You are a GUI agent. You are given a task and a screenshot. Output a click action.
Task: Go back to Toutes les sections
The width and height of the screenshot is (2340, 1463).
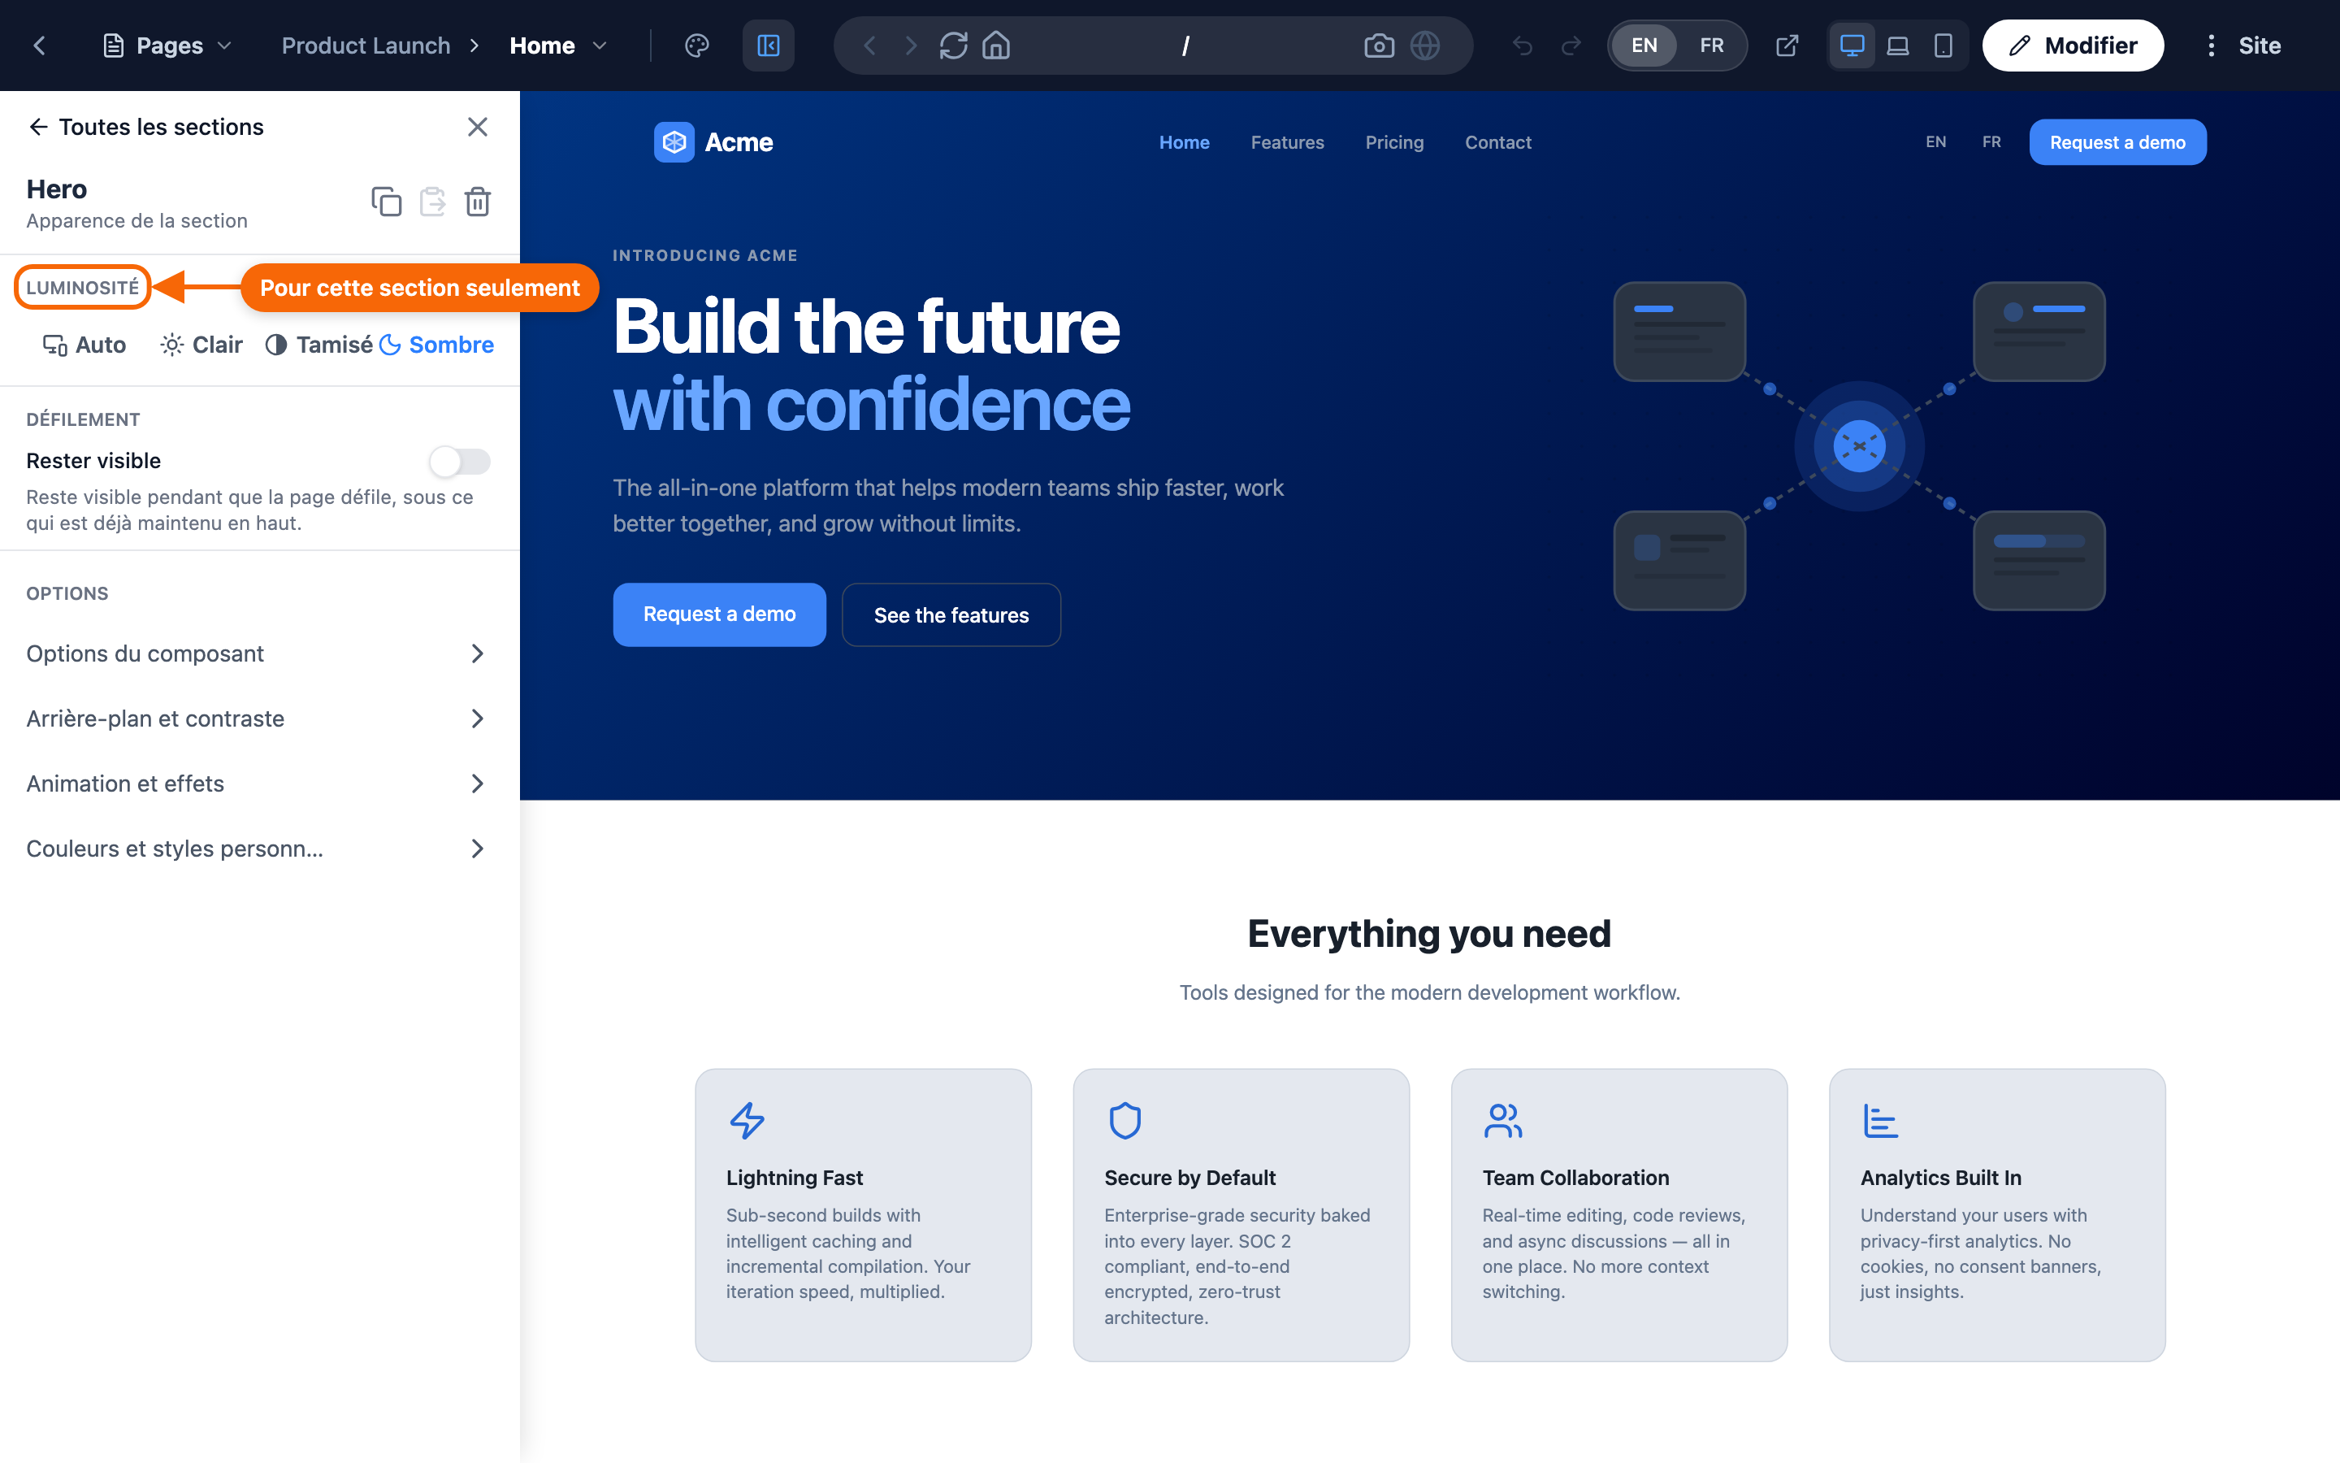tap(145, 127)
